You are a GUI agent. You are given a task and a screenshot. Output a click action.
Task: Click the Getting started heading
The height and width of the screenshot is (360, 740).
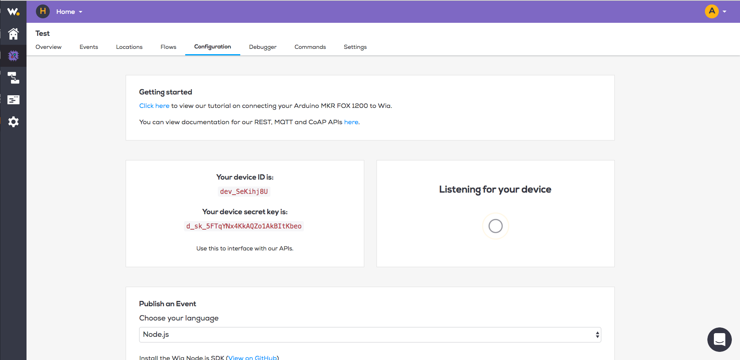tap(166, 92)
